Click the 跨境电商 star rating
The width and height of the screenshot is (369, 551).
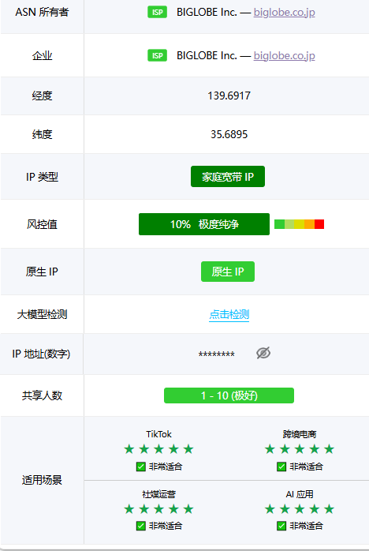pos(300,448)
